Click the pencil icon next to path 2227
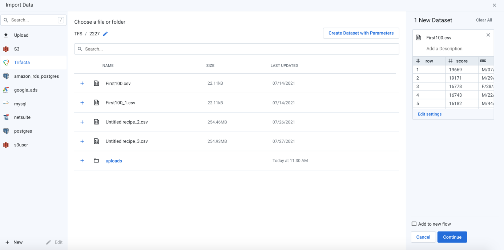Viewport: 504px width, 250px height. pyautogui.click(x=105, y=34)
